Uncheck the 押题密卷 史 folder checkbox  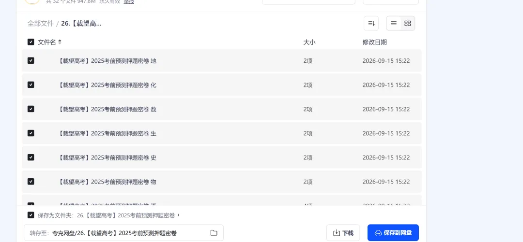click(31, 157)
